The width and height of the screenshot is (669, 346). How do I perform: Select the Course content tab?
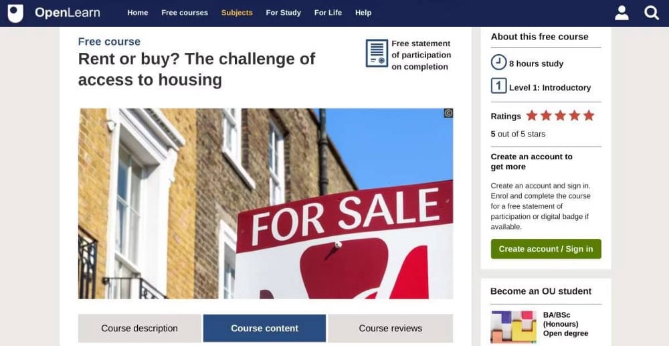point(264,328)
